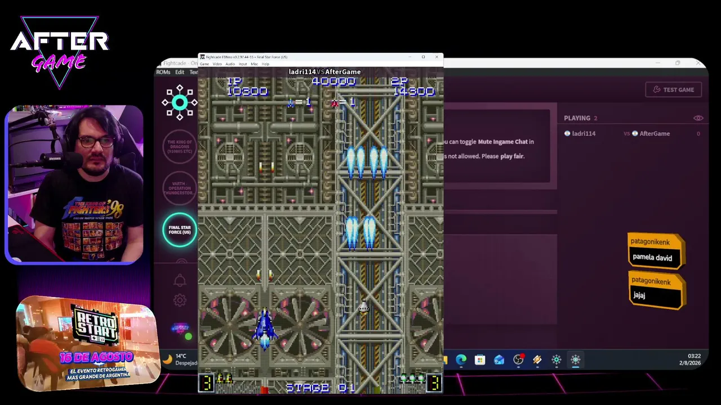This screenshot has width=721, height=405.
Task: Close the FBNeo emulator window
Action: point(437,57)
